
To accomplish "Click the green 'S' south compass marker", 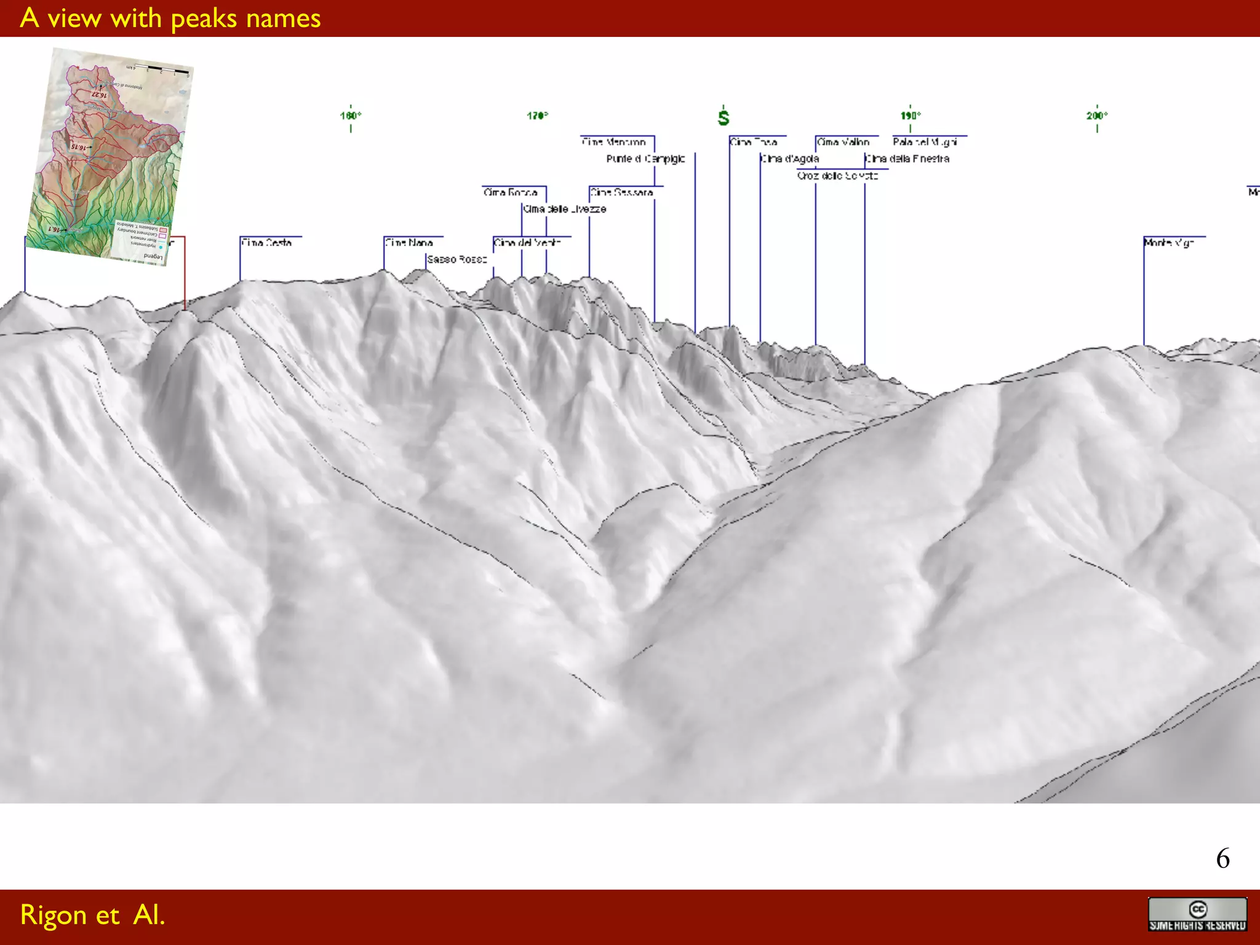I will [724, 117].
